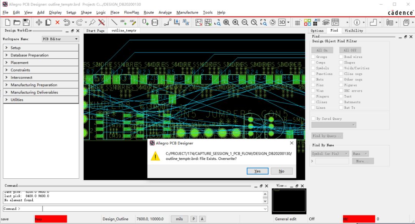Open the Manufacture menu
The image size is (415, 224).
(x=188, y=12)
